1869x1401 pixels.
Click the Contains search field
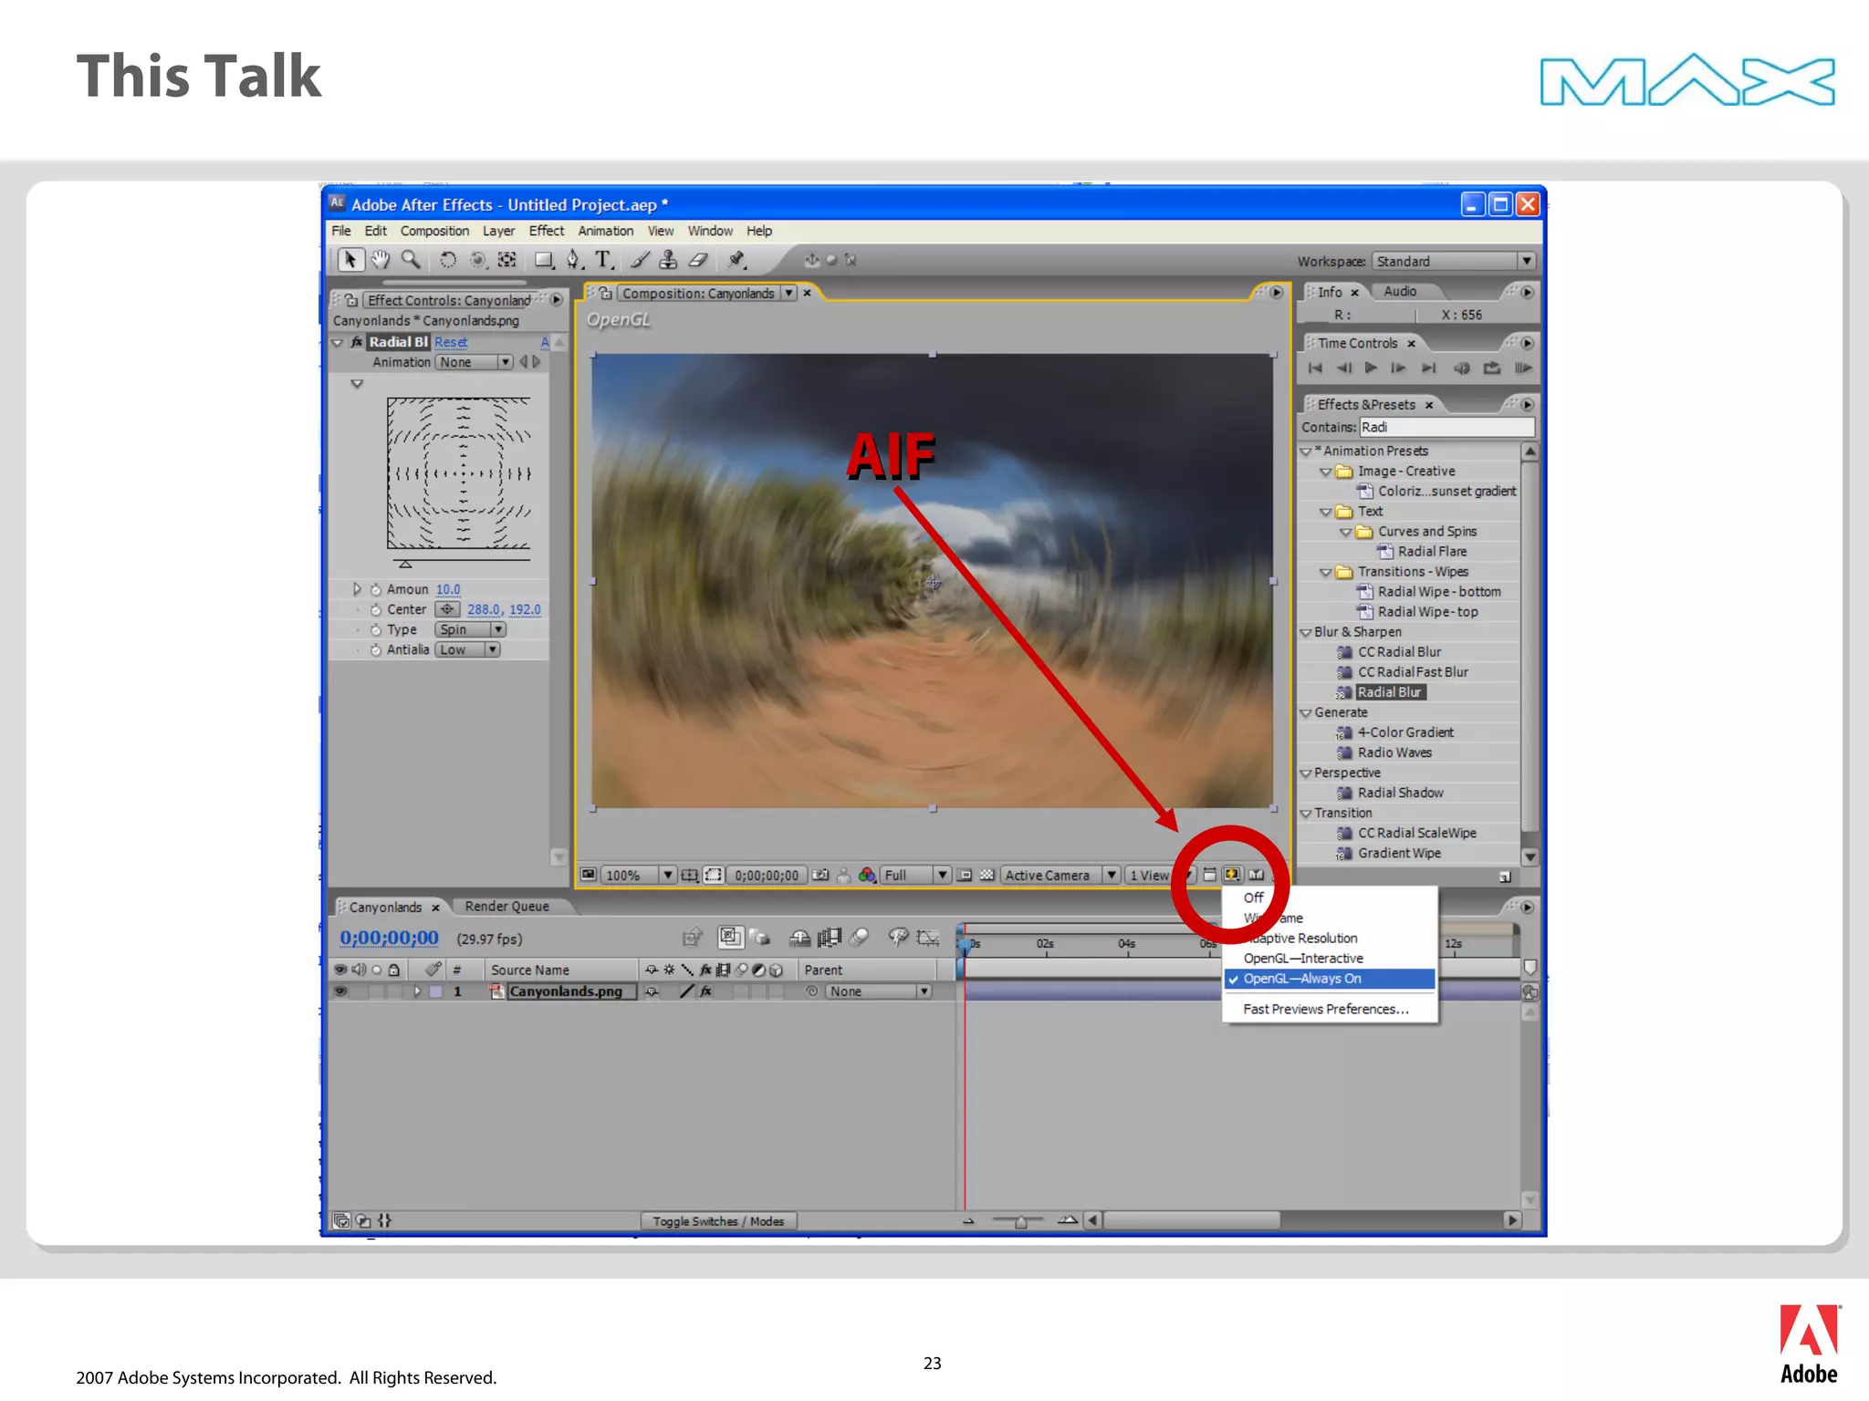pos(1446,428)
